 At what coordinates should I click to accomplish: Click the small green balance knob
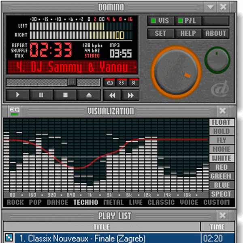(217, 60)
